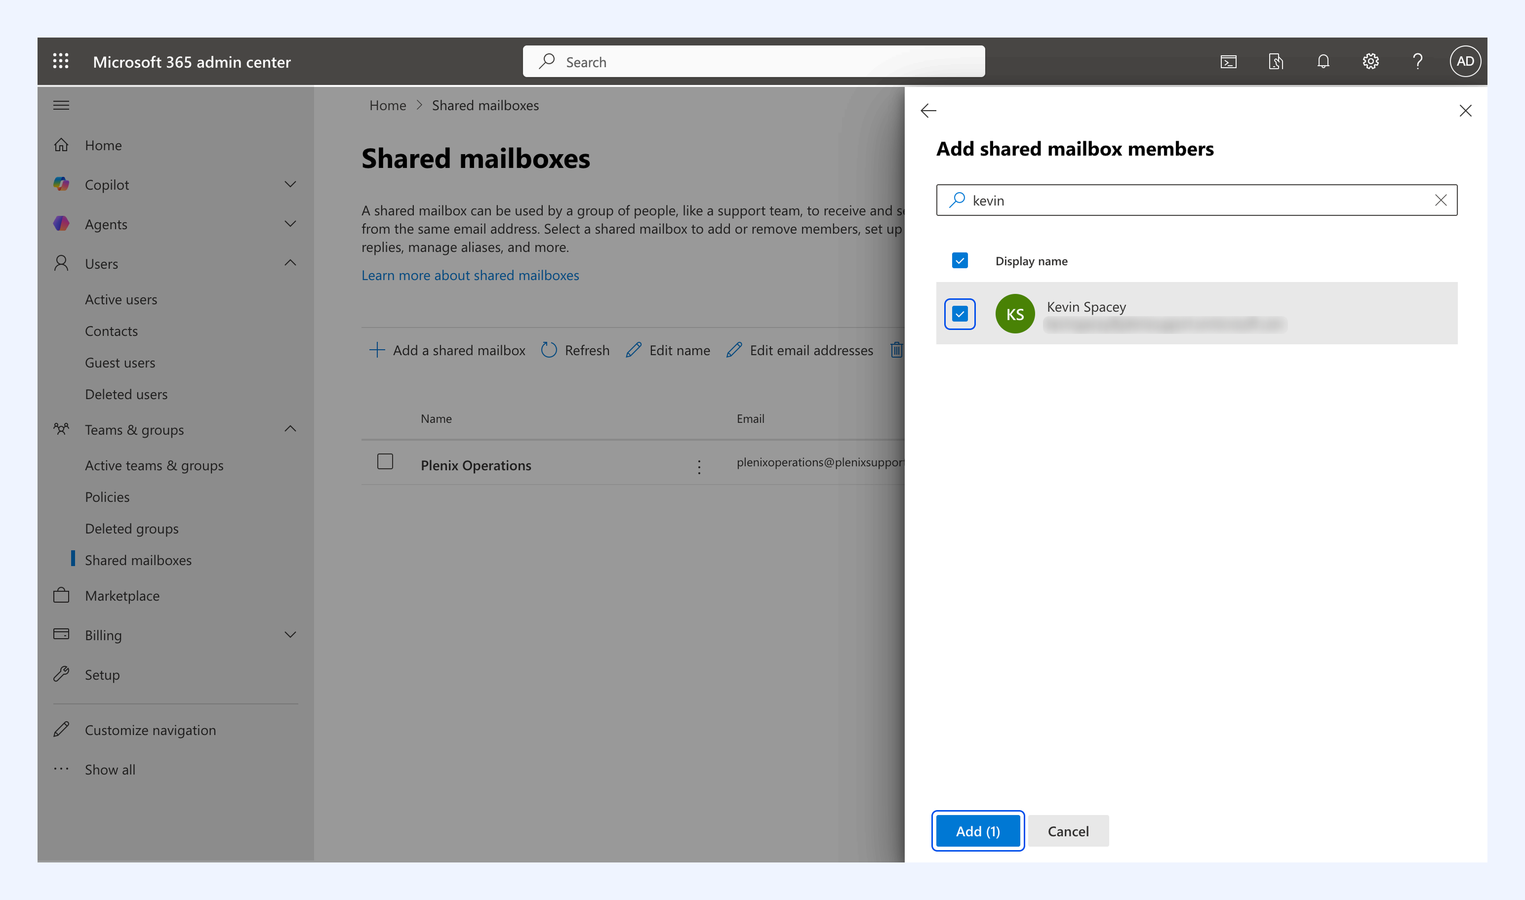1525x900 pixels.
Task: Clear the kevin search text
Action: [x=1441, y=200]
